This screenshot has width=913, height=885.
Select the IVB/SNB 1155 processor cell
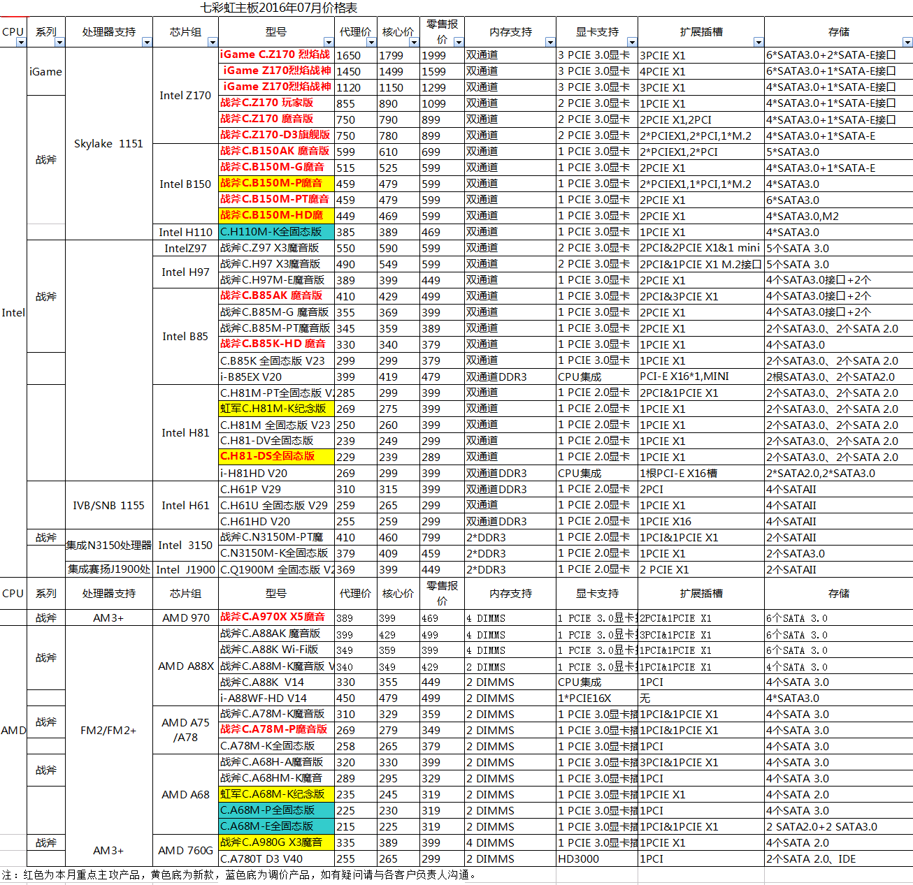[108, 505]
